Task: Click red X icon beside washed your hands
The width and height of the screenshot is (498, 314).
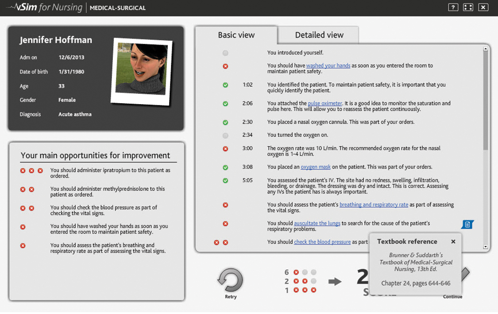Action: (x=225, y=66)
